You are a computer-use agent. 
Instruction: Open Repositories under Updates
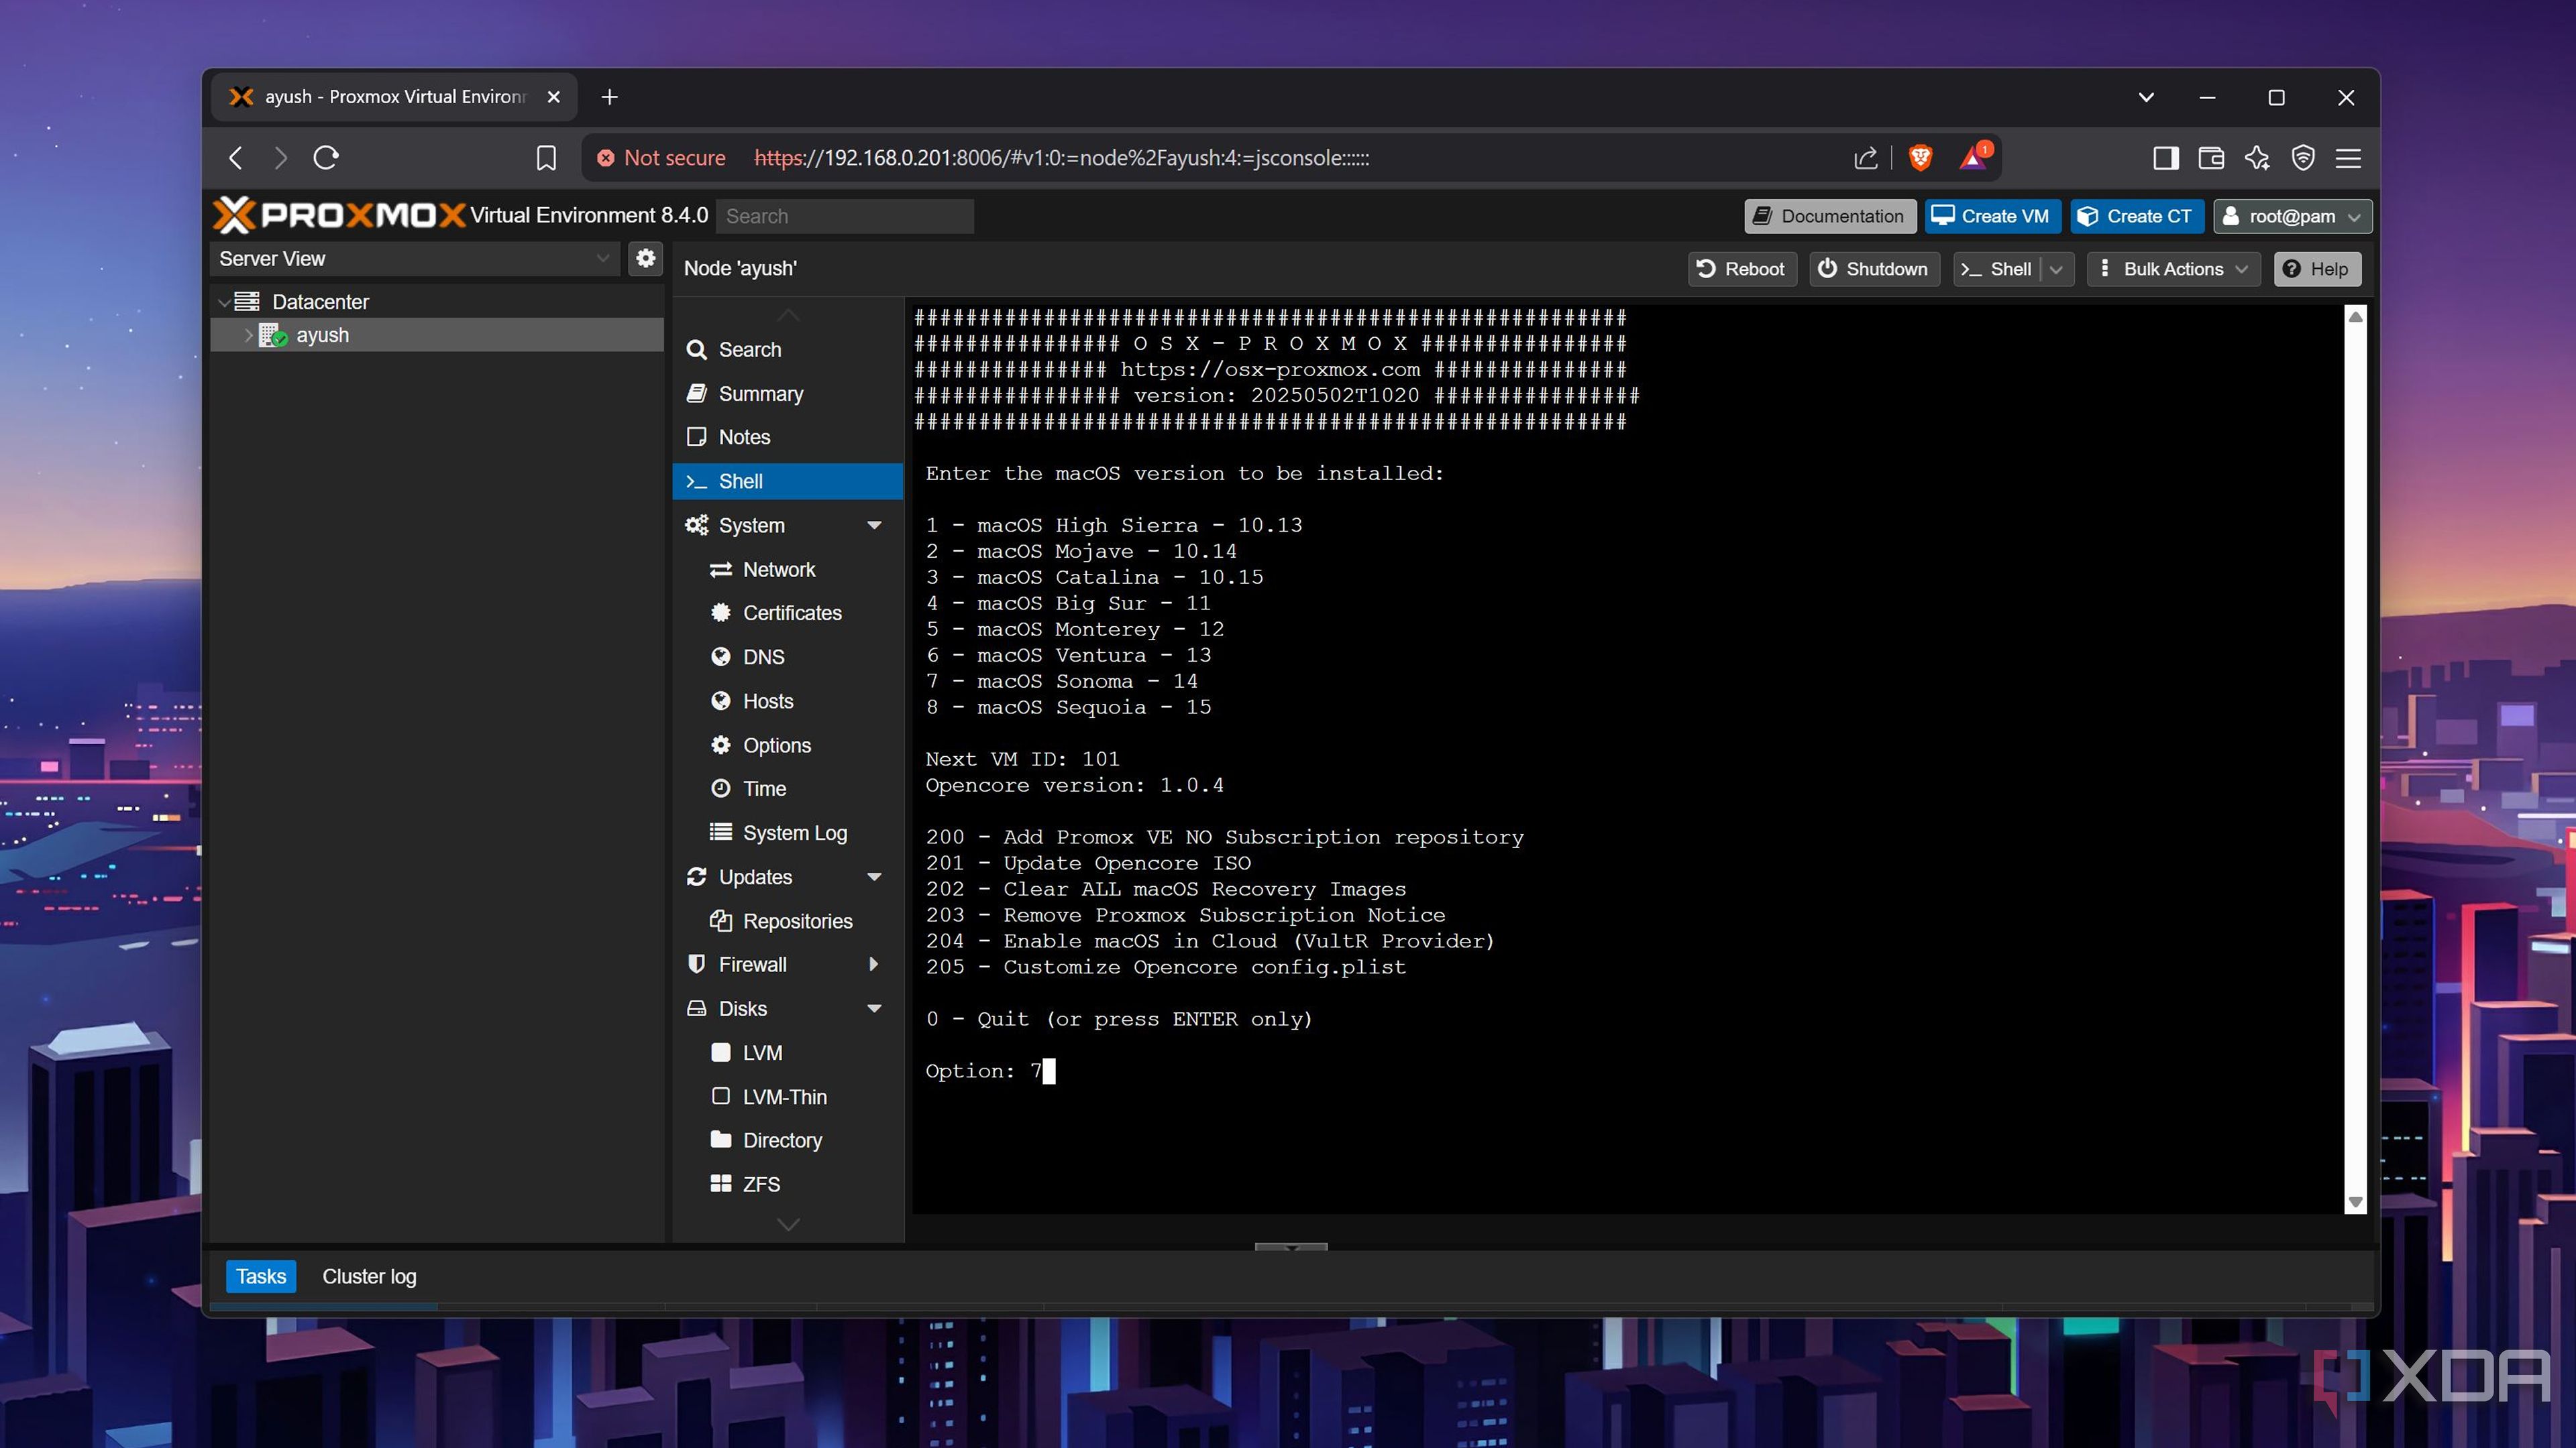[788, 921]
